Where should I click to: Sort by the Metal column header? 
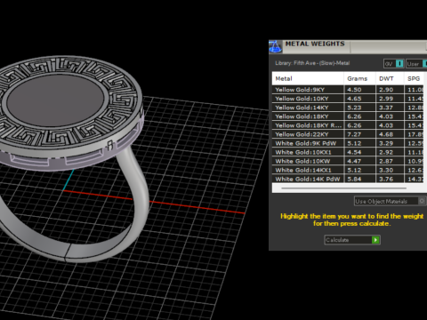tap(308, 78)
